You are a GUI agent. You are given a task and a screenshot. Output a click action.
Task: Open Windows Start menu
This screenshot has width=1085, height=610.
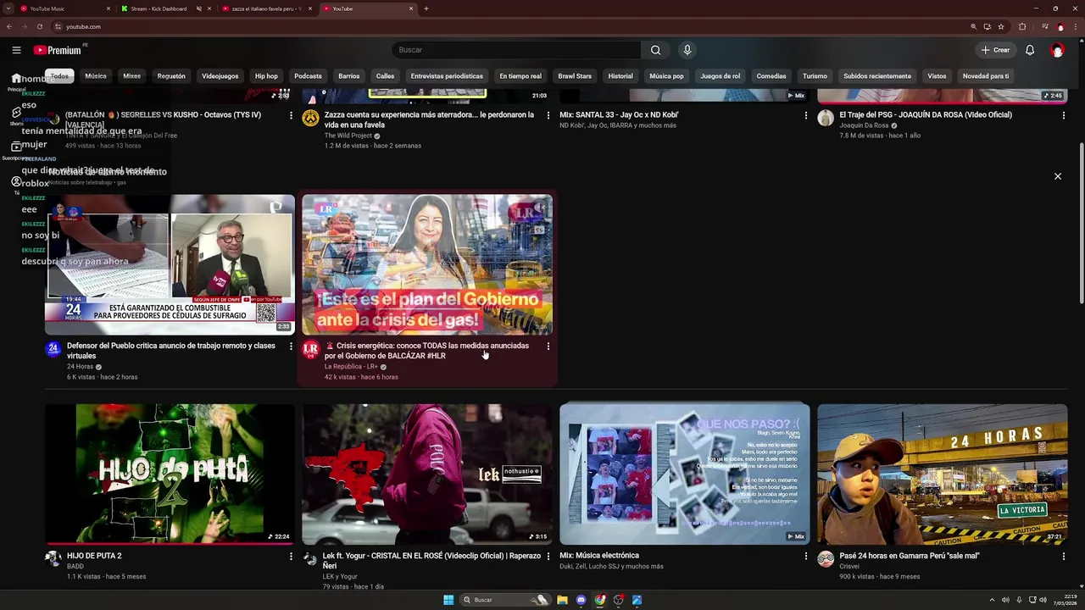pos(448,600)
